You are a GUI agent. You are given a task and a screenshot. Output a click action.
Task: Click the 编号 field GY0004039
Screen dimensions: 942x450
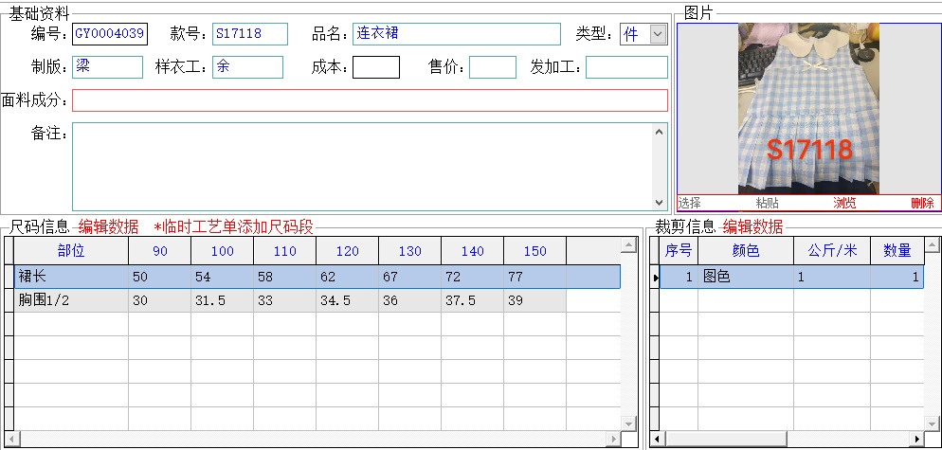[109, 34]
